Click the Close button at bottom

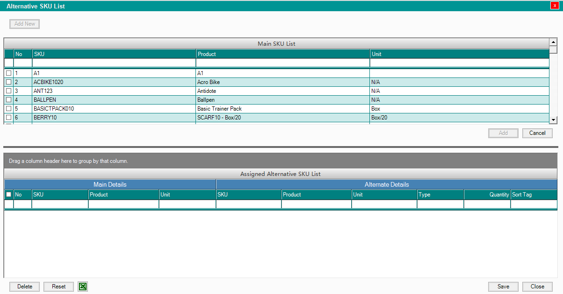coord(537,287)
